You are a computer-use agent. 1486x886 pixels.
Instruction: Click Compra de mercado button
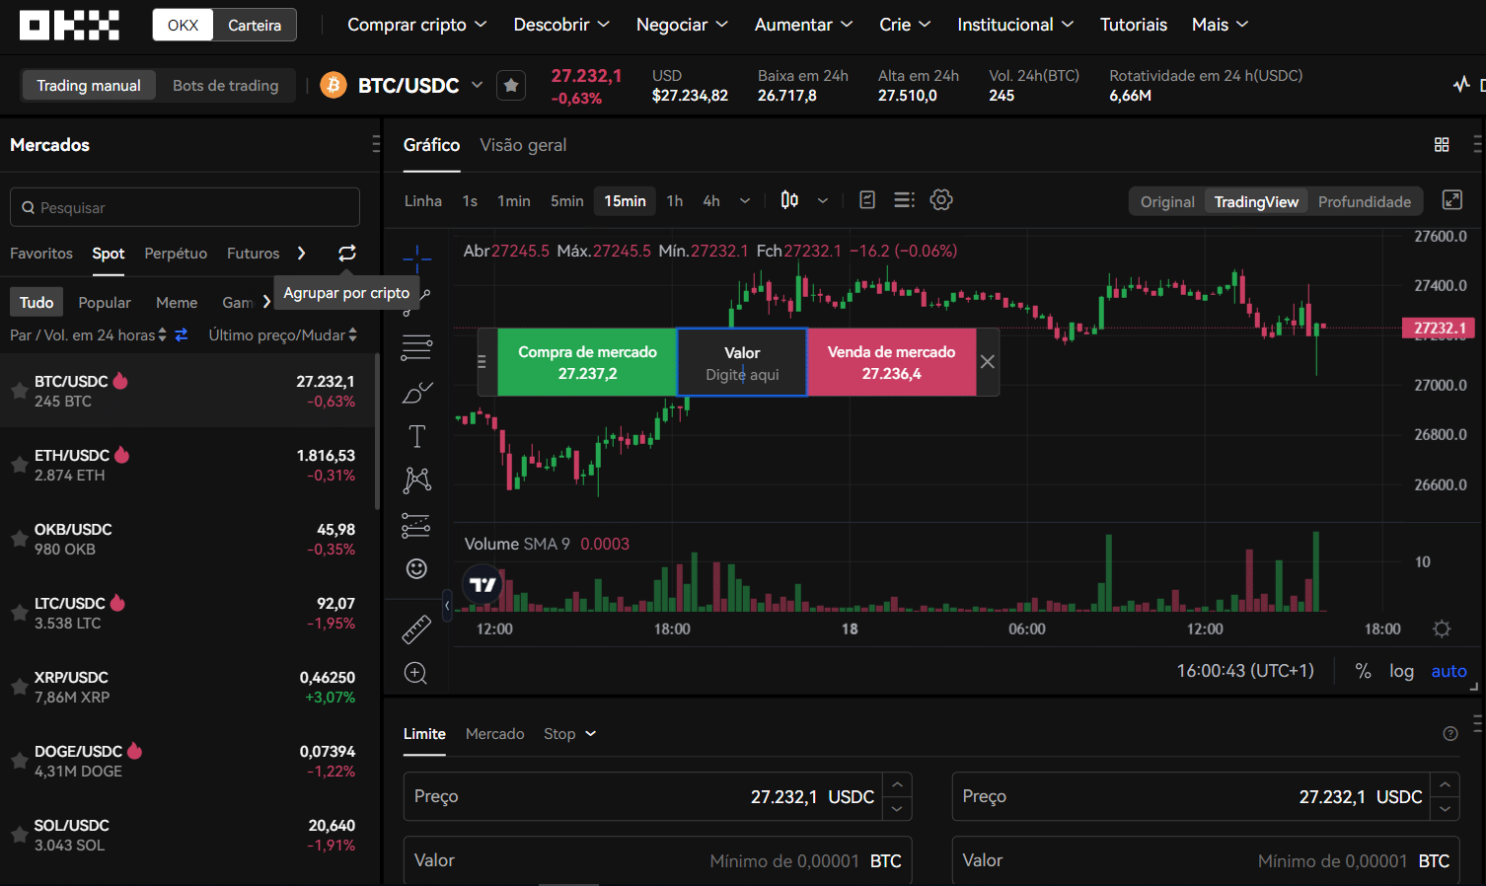pyautogui.click(x=587, y=362)
